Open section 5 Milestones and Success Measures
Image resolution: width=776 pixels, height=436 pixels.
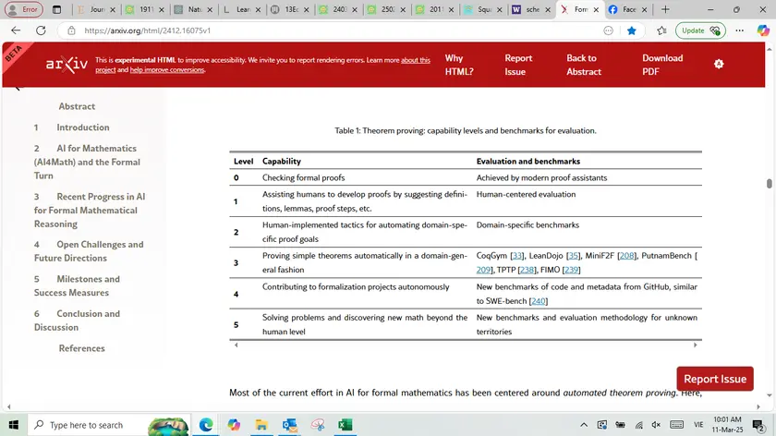coord(77,286)
